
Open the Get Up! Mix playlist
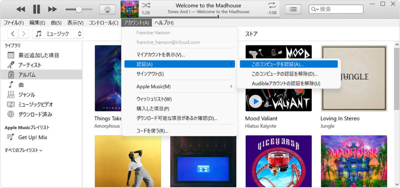(41, 137)
